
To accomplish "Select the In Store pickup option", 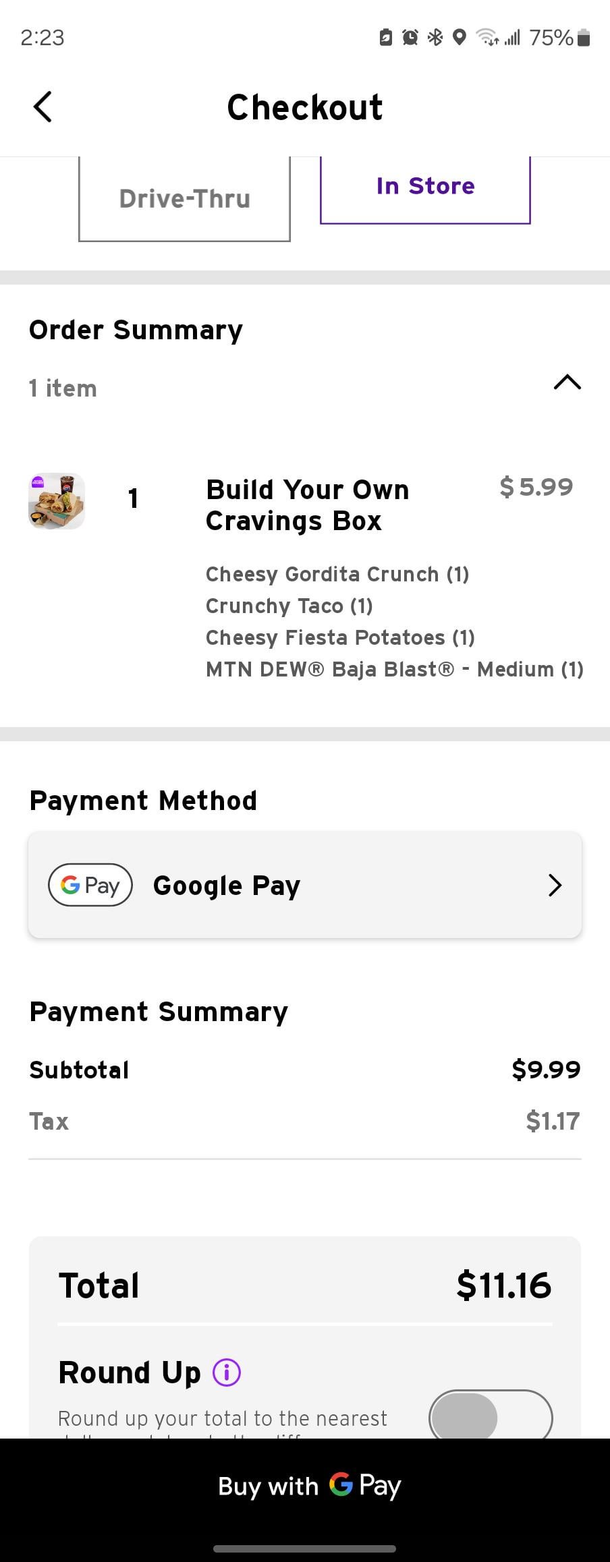I will pyautogui.click(x=425, y=187).
